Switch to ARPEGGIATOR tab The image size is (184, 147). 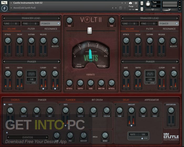pyautogui.click(x=152, y=100)
